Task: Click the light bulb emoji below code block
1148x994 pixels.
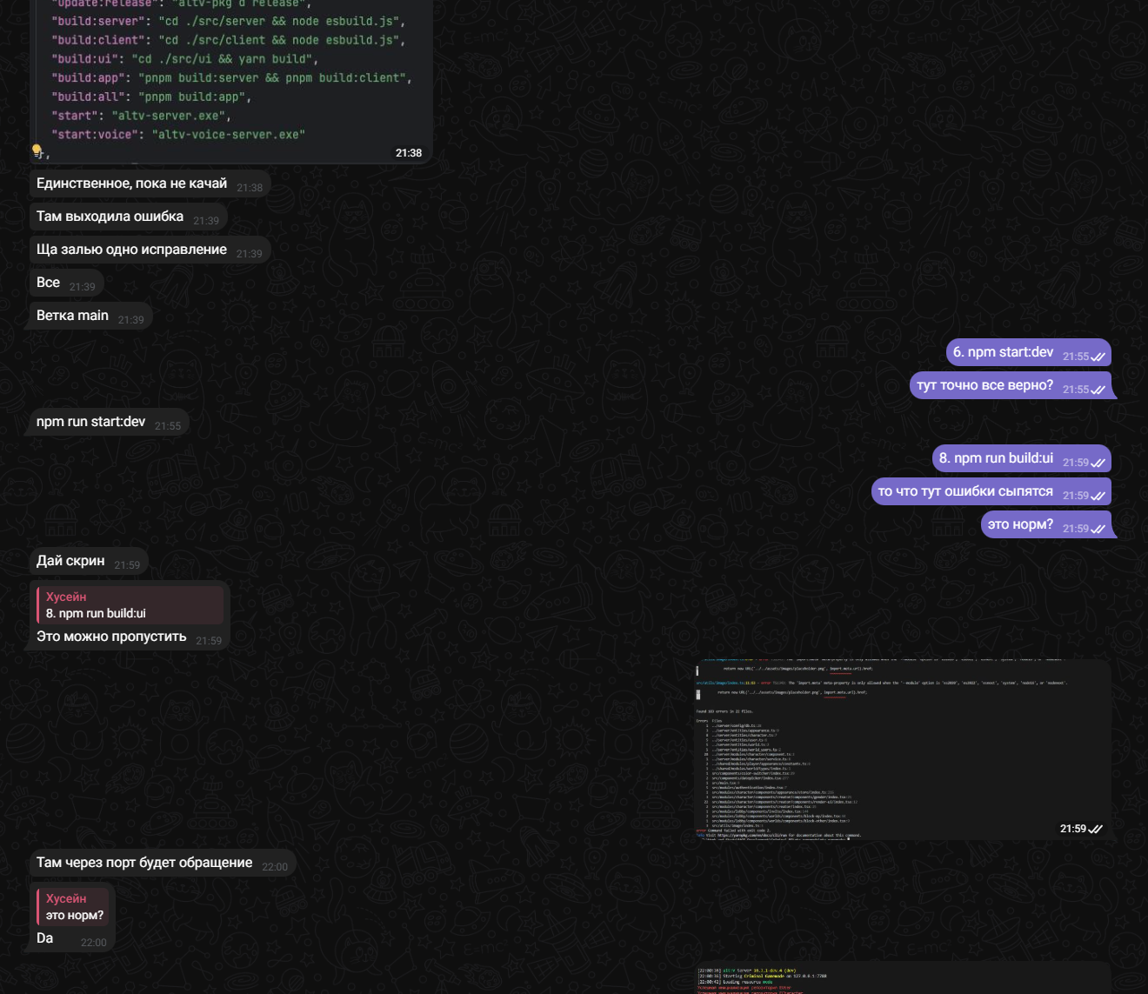Action: coord(37,151)
